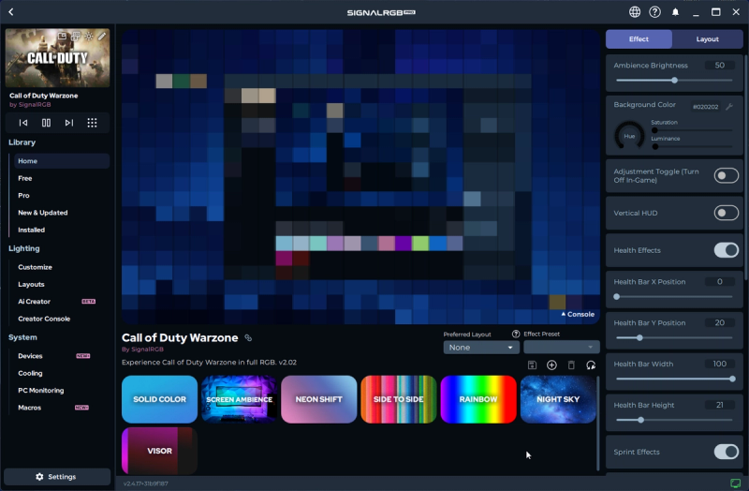This screenshot has width=749, height=491.
Task: Open Settings with gear icon
Action: click(57, 477)
